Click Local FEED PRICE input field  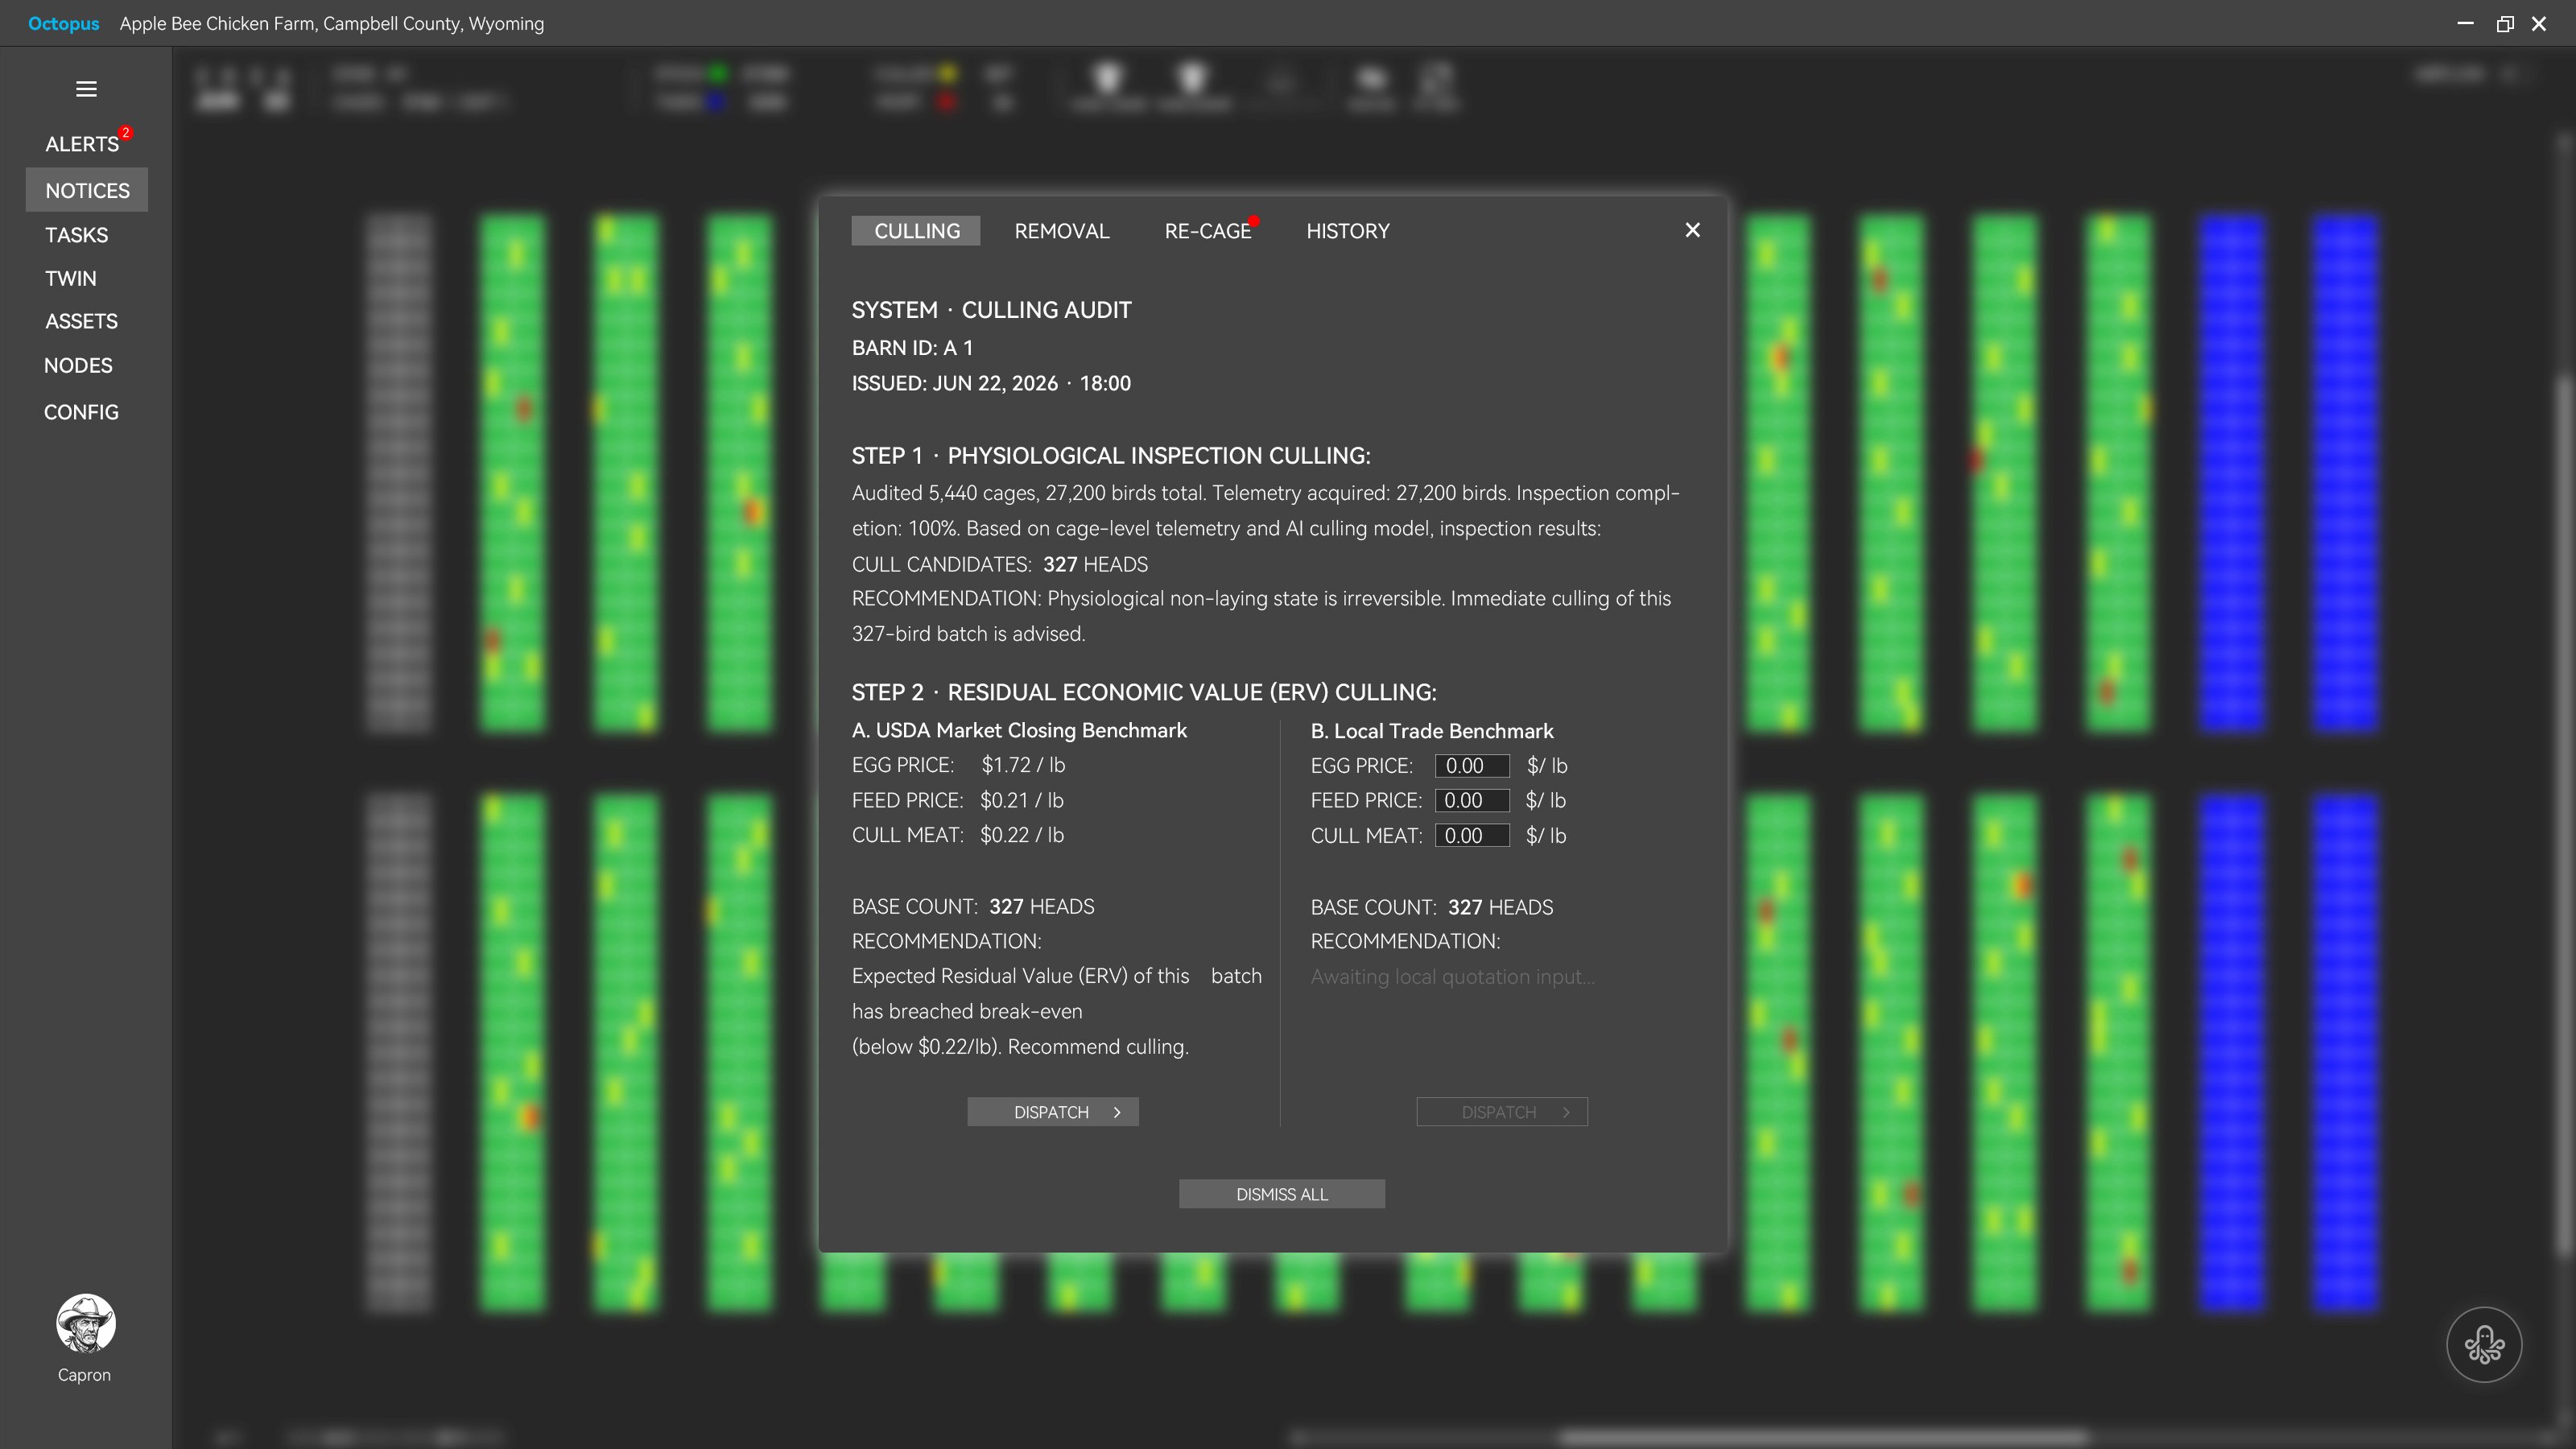tap(1472, 800)
